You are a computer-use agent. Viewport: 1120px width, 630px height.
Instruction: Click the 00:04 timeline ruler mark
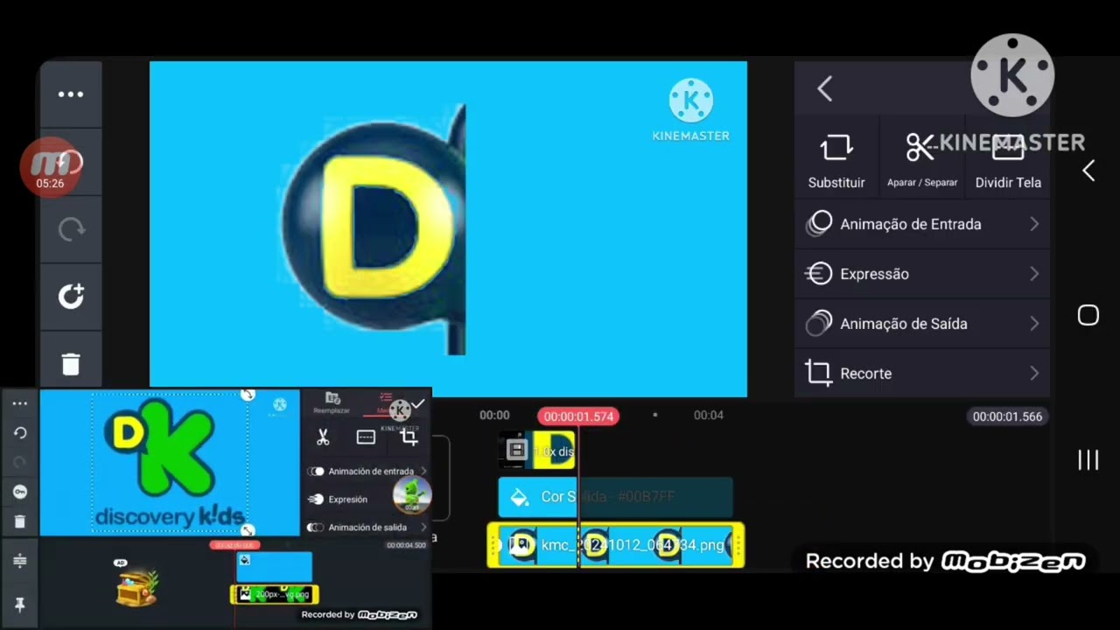709,415
